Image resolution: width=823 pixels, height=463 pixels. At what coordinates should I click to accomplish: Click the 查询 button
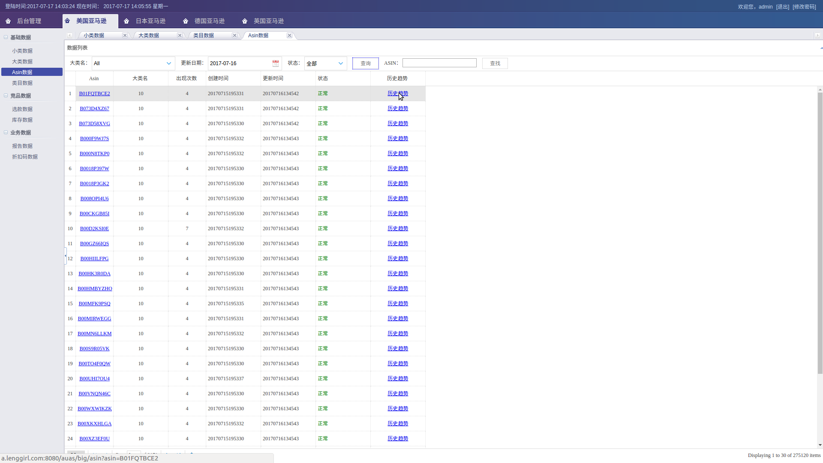click(365, 63)
